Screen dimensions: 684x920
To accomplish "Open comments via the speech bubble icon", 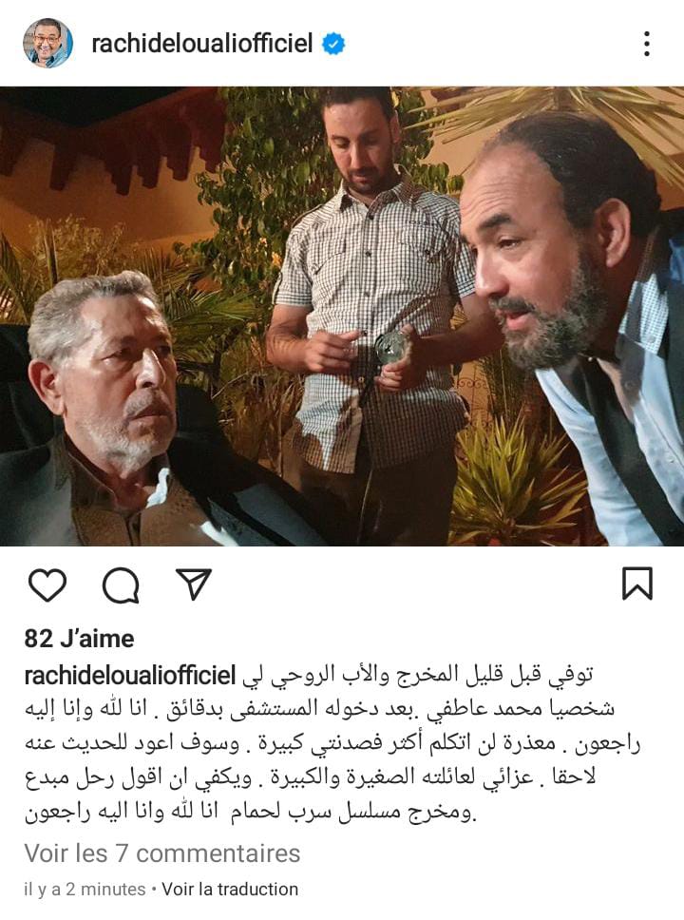I will (x=121, y=585).
